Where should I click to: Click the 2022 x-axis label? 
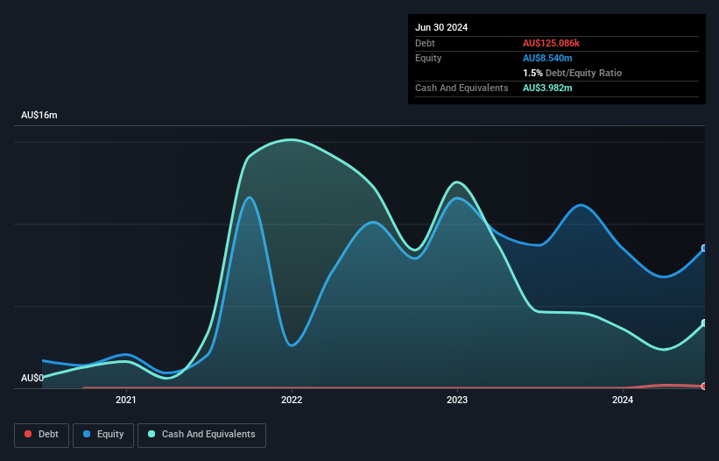tap(292, 400)
